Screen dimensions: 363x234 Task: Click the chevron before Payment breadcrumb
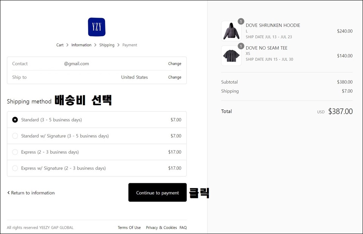[x=118, y=45]
